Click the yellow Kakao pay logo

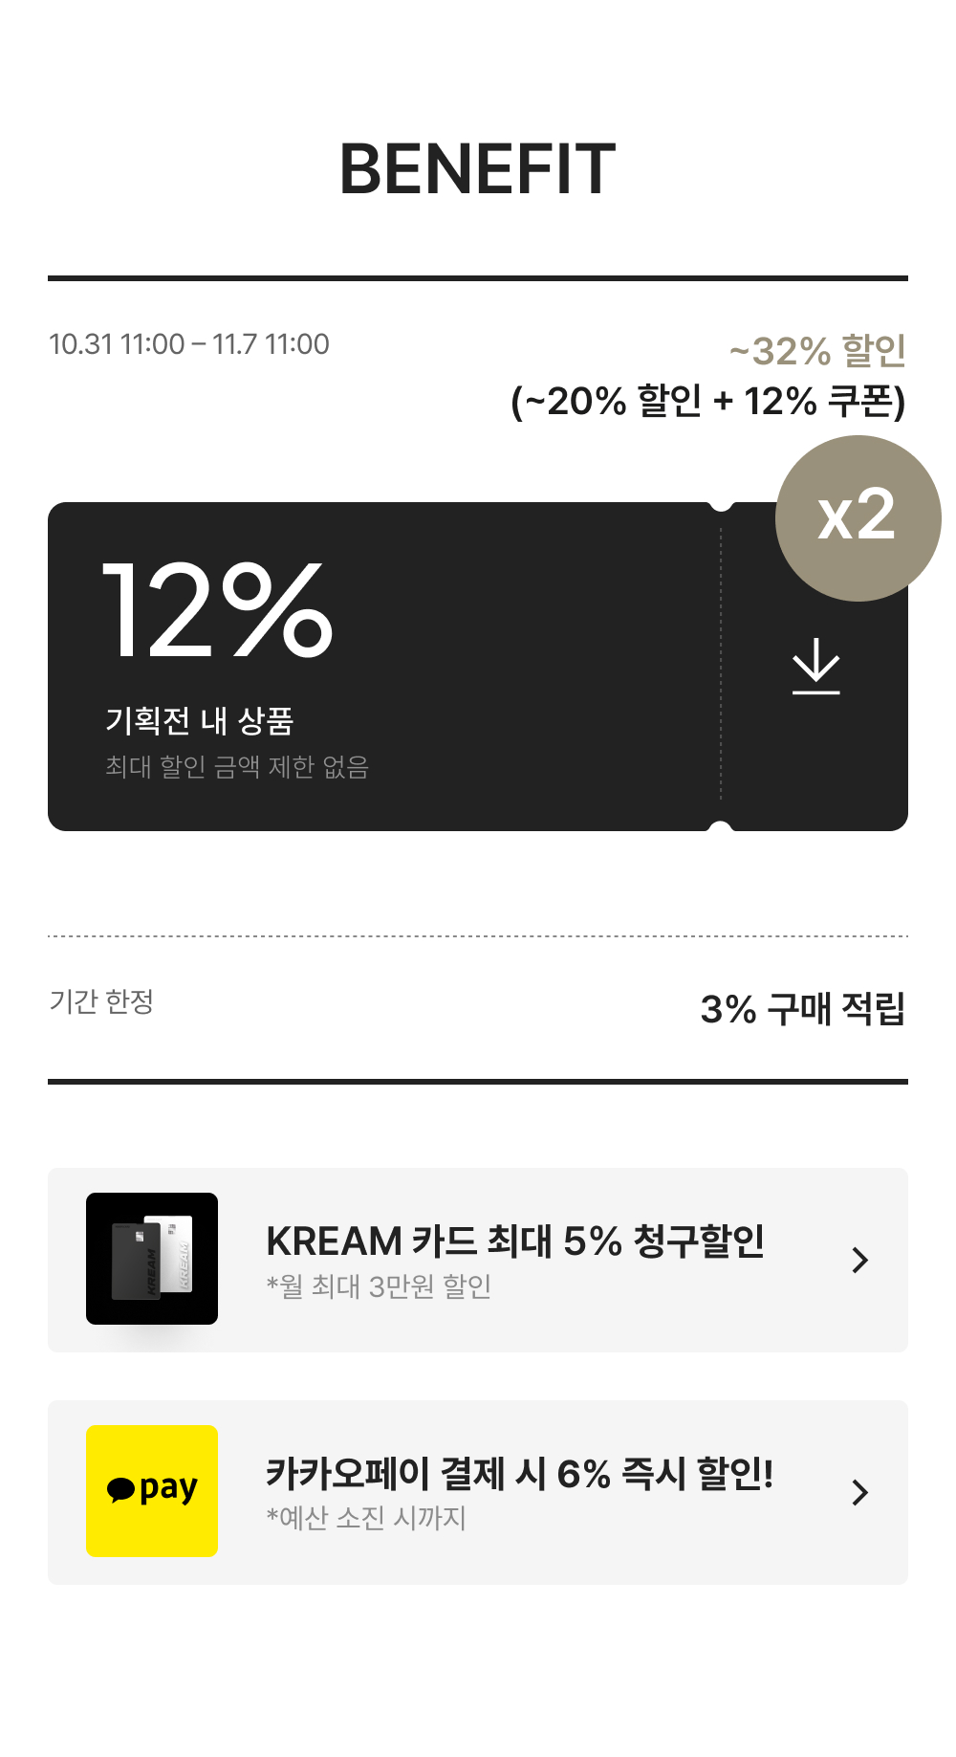coord(152,1490)
